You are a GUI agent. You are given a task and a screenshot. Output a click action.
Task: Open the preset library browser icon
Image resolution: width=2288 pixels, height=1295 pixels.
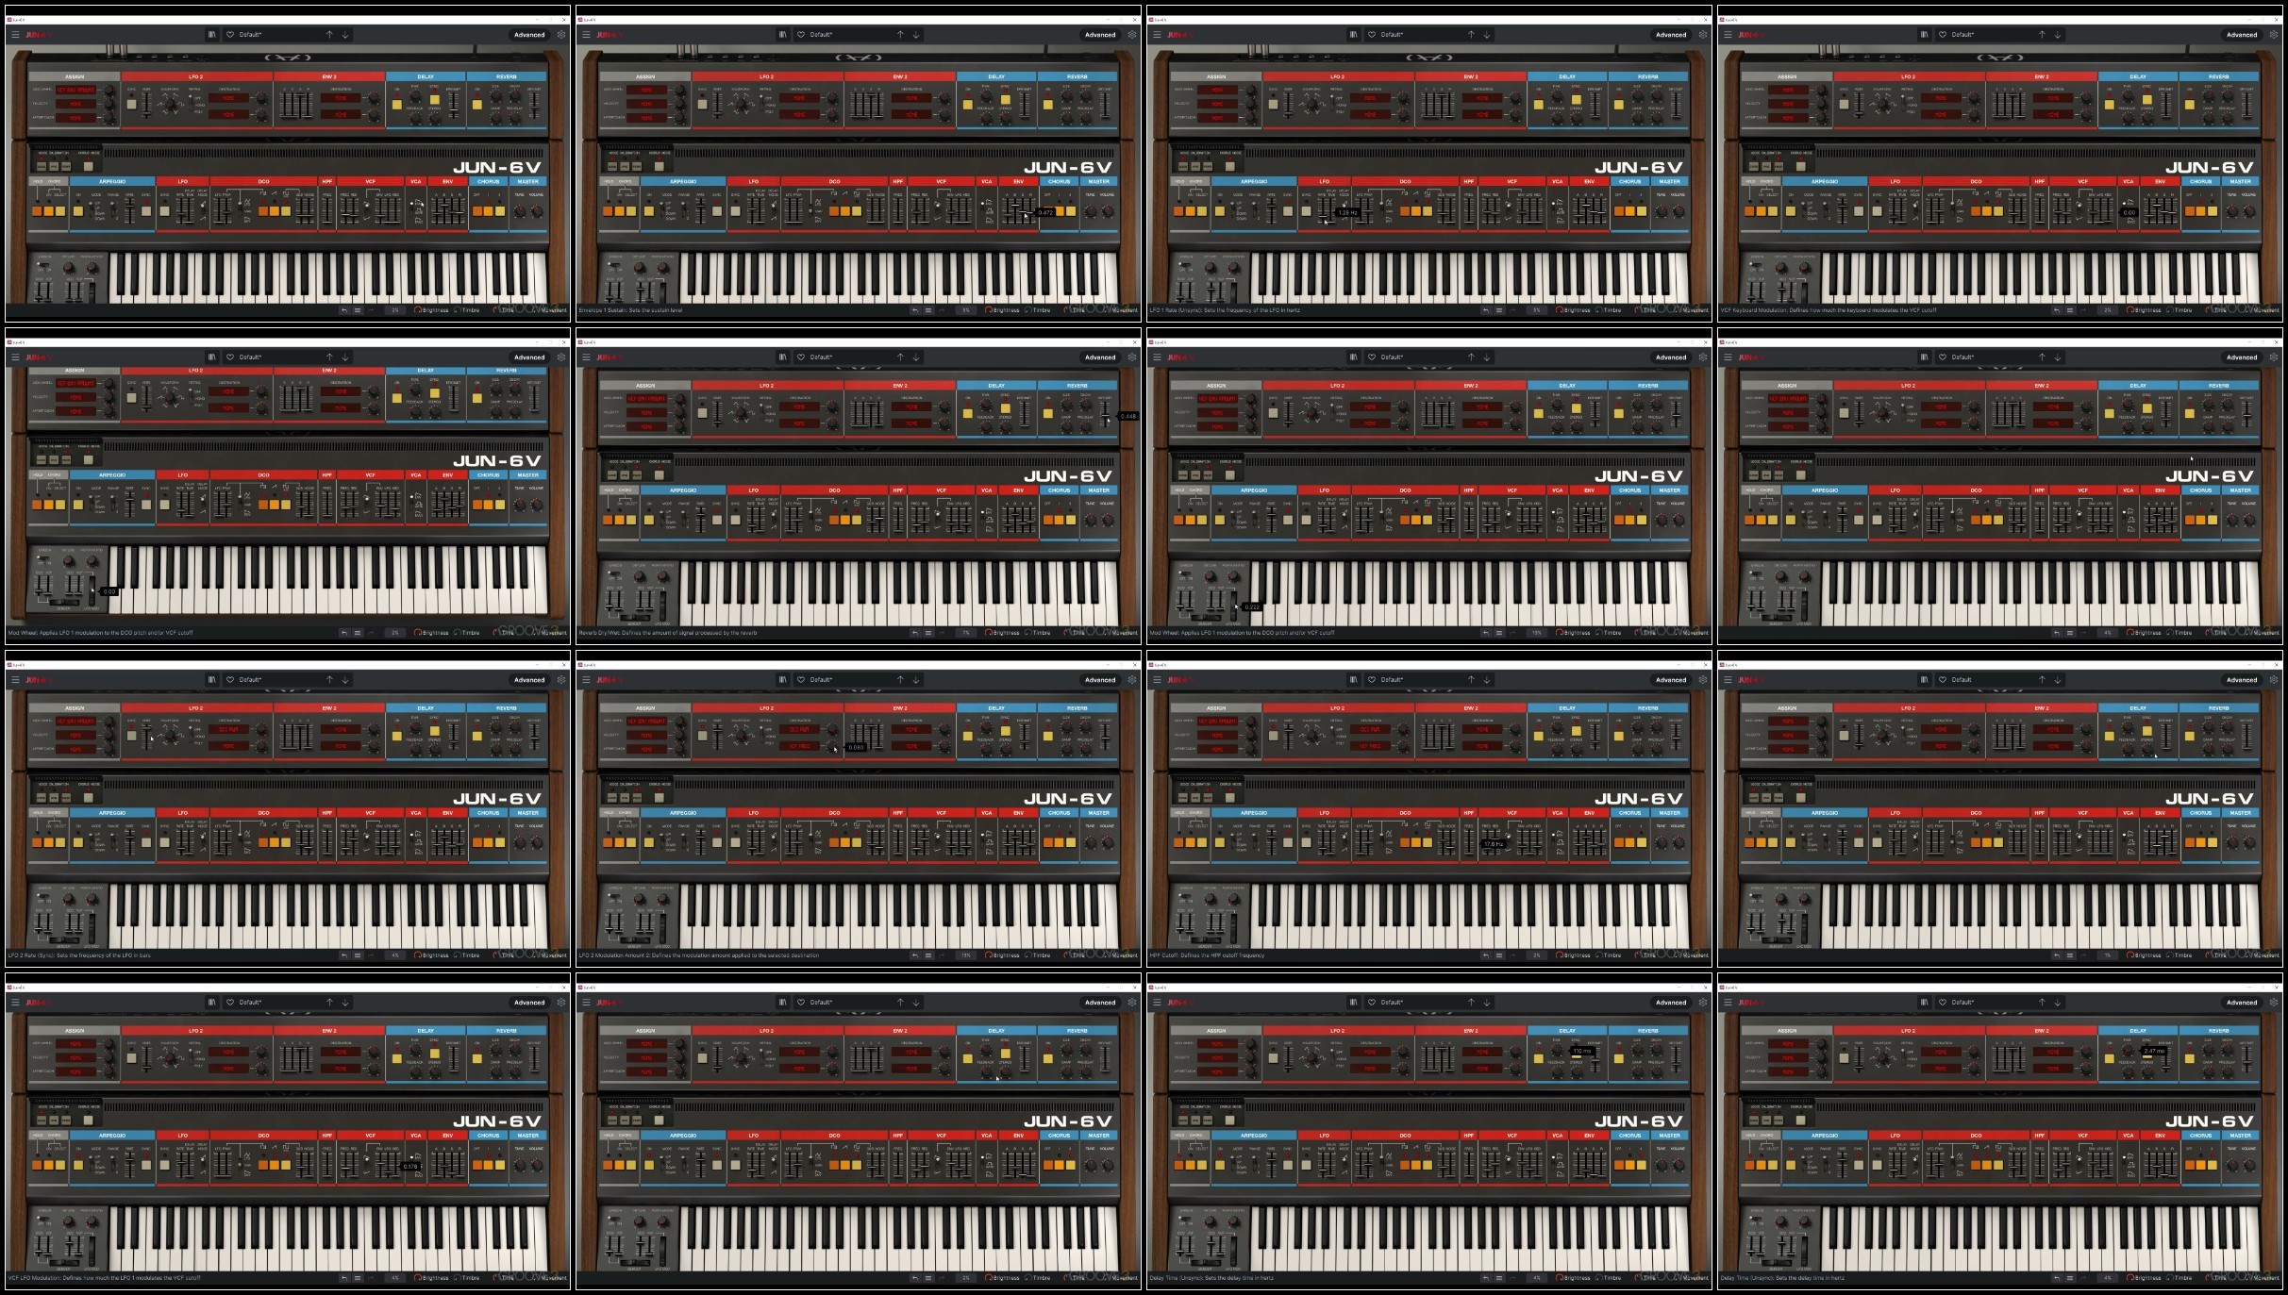(x=211, y=35)
